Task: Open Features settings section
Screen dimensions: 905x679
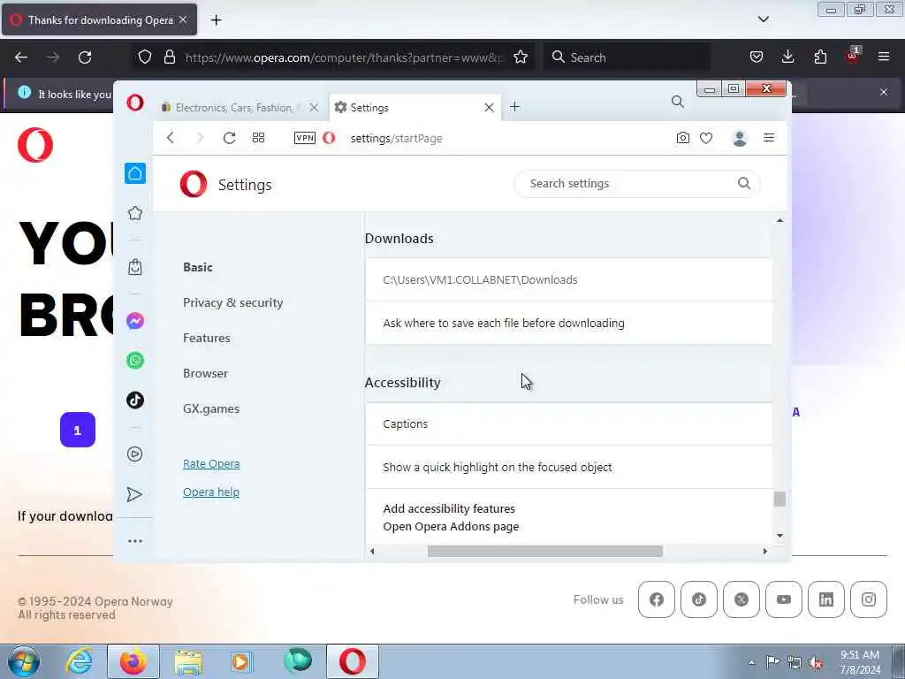Action: pyautogui.click(x=207, y=338)
